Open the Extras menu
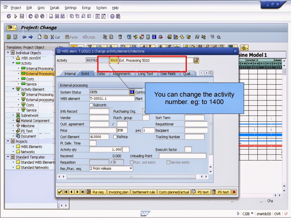This screenshot has height=218, width=291. click(86, 8)
